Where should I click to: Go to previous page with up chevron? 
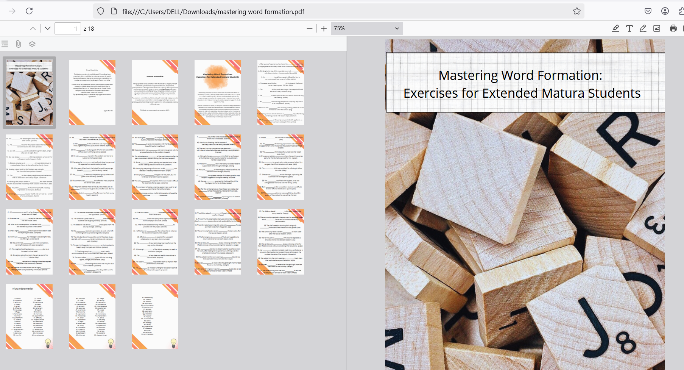click(x=33, y=28)
